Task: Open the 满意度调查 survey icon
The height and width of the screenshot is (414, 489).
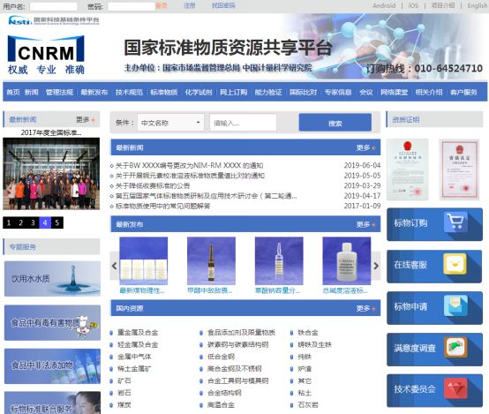Action: [455, 347]
